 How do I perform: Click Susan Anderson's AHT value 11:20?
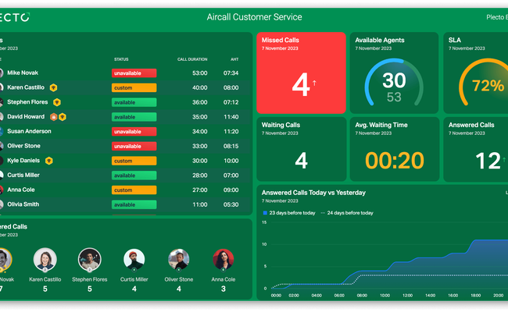tap(231, 132)
